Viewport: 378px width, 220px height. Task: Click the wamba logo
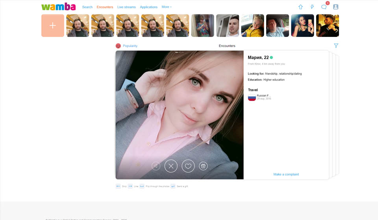pyautogui.click(x=58, y=7)
